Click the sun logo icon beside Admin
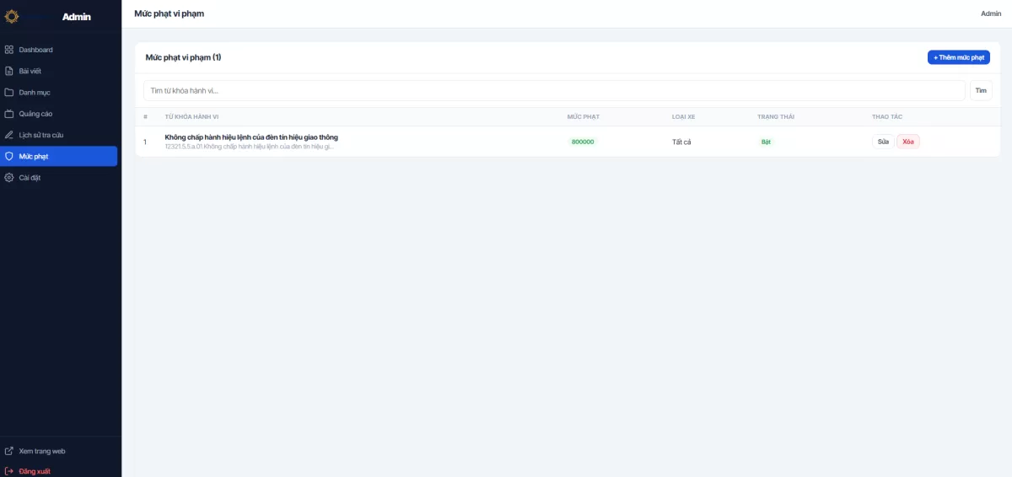 pyautogui.click(x=12, y=16)
